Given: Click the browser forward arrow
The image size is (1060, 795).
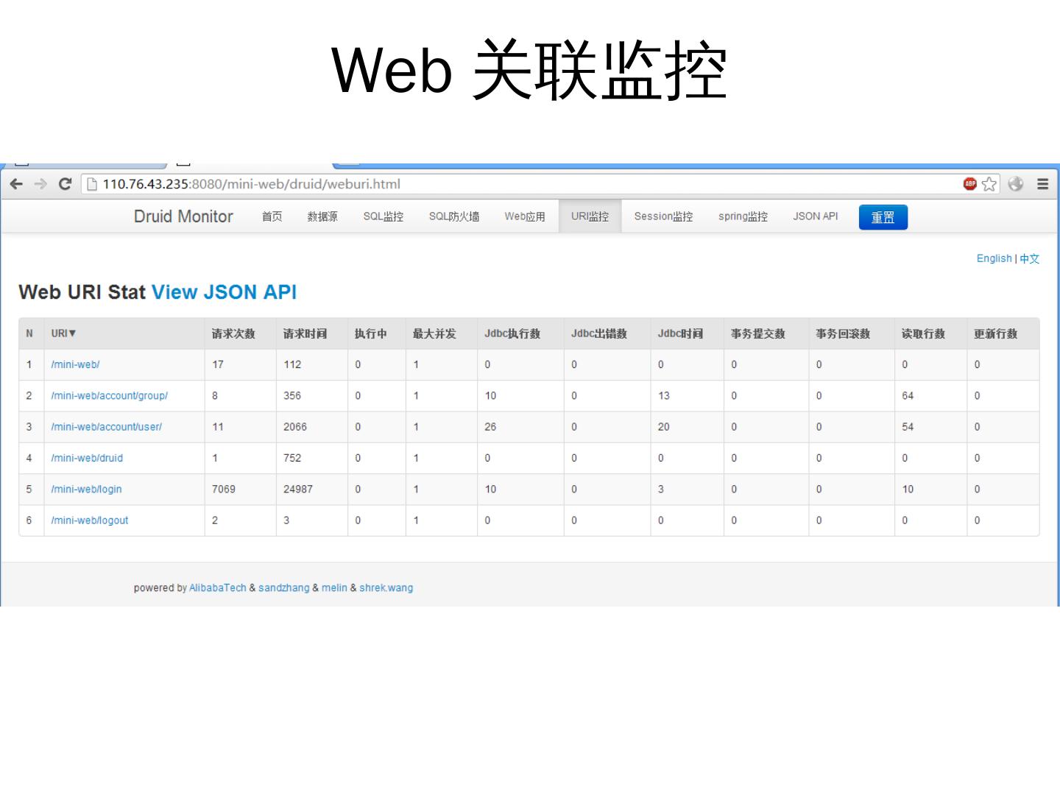Looking at the screenshot, I should coord(40,184).
